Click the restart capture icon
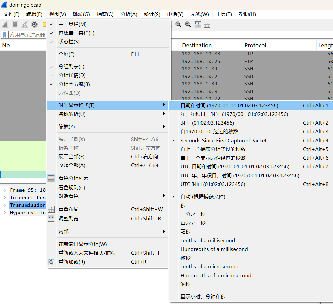The width and height of the screenshot is (333, 304). click(x=25, y=24)
